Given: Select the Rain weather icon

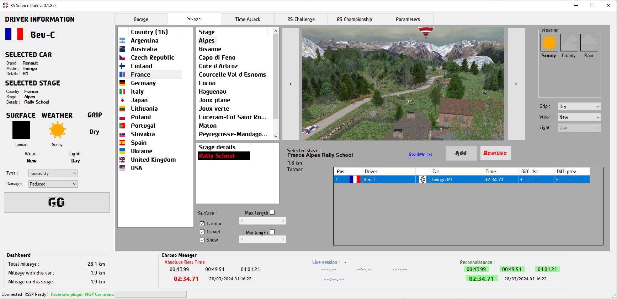Looking at the screenshot, I should coord(589,43).
